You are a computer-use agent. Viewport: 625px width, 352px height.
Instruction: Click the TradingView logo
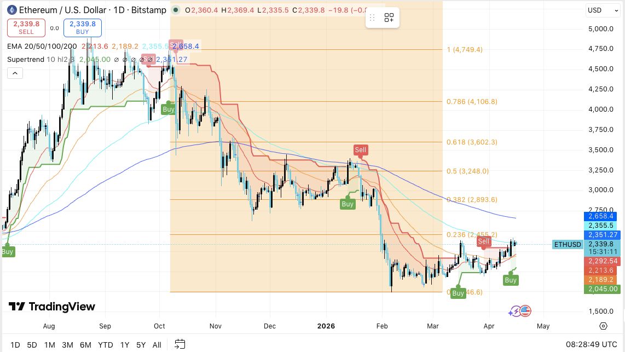tap(52, 307)
